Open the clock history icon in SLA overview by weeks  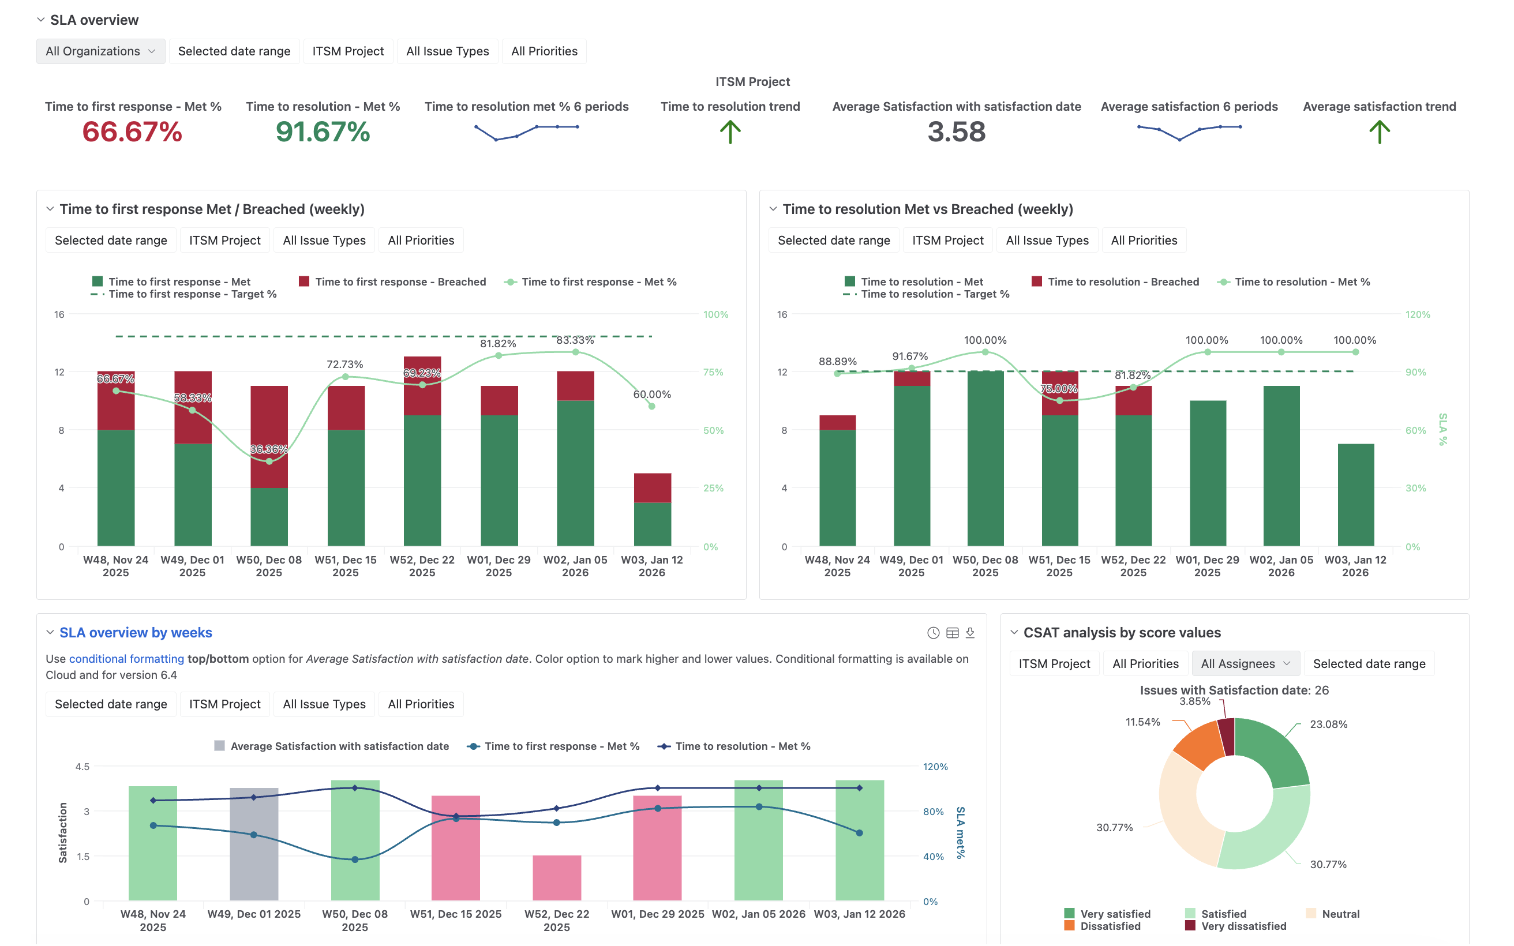[x=933, y=633]
